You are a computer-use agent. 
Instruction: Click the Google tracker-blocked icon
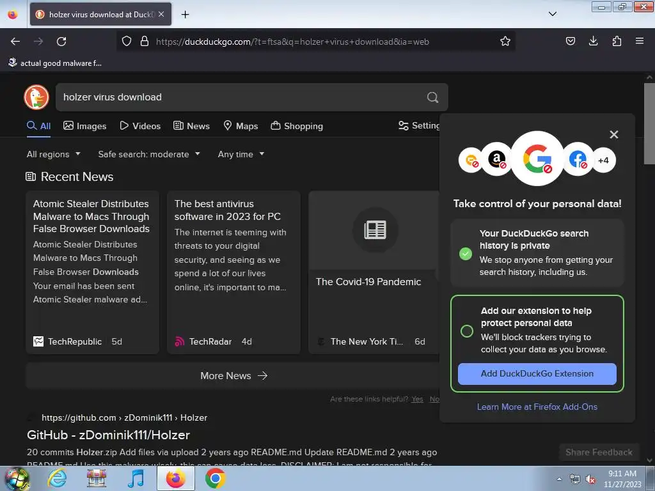[x=537, y=159]
